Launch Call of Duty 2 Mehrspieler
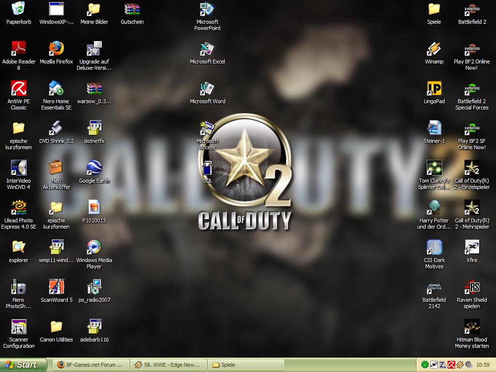This screenshot has width=496, height=372. (472, 207)
